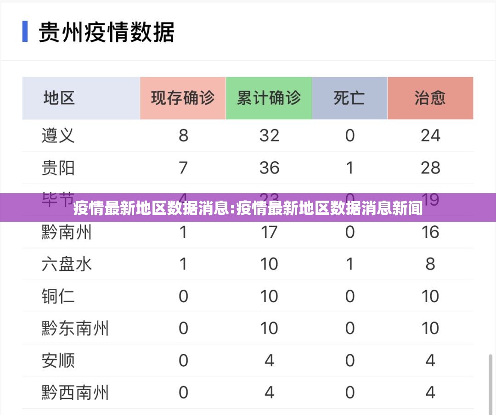This screenshot has height=415, width=496.
Task: Sort table by the 累计确诊 column header
Action: (x=269, y=98)
